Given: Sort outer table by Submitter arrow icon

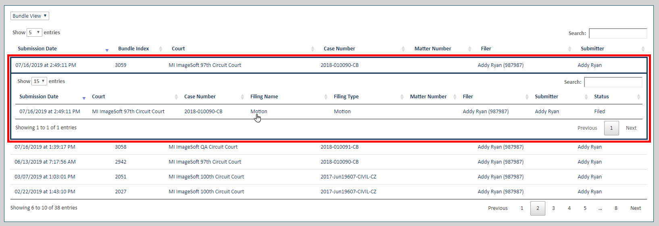Looking at the screenshot, I should pos(643,49).
